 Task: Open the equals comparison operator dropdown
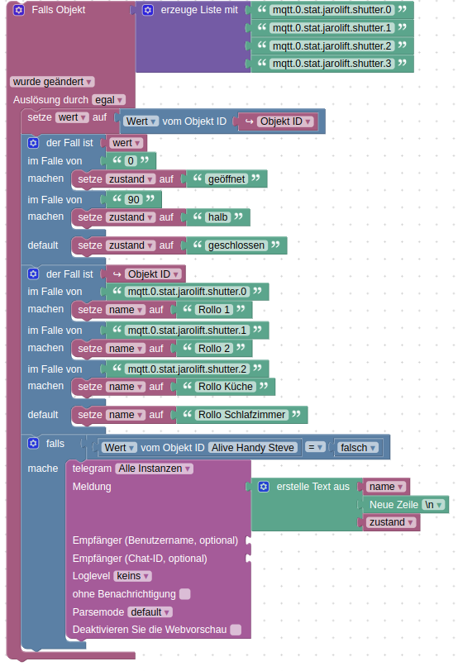pos(315,448)
